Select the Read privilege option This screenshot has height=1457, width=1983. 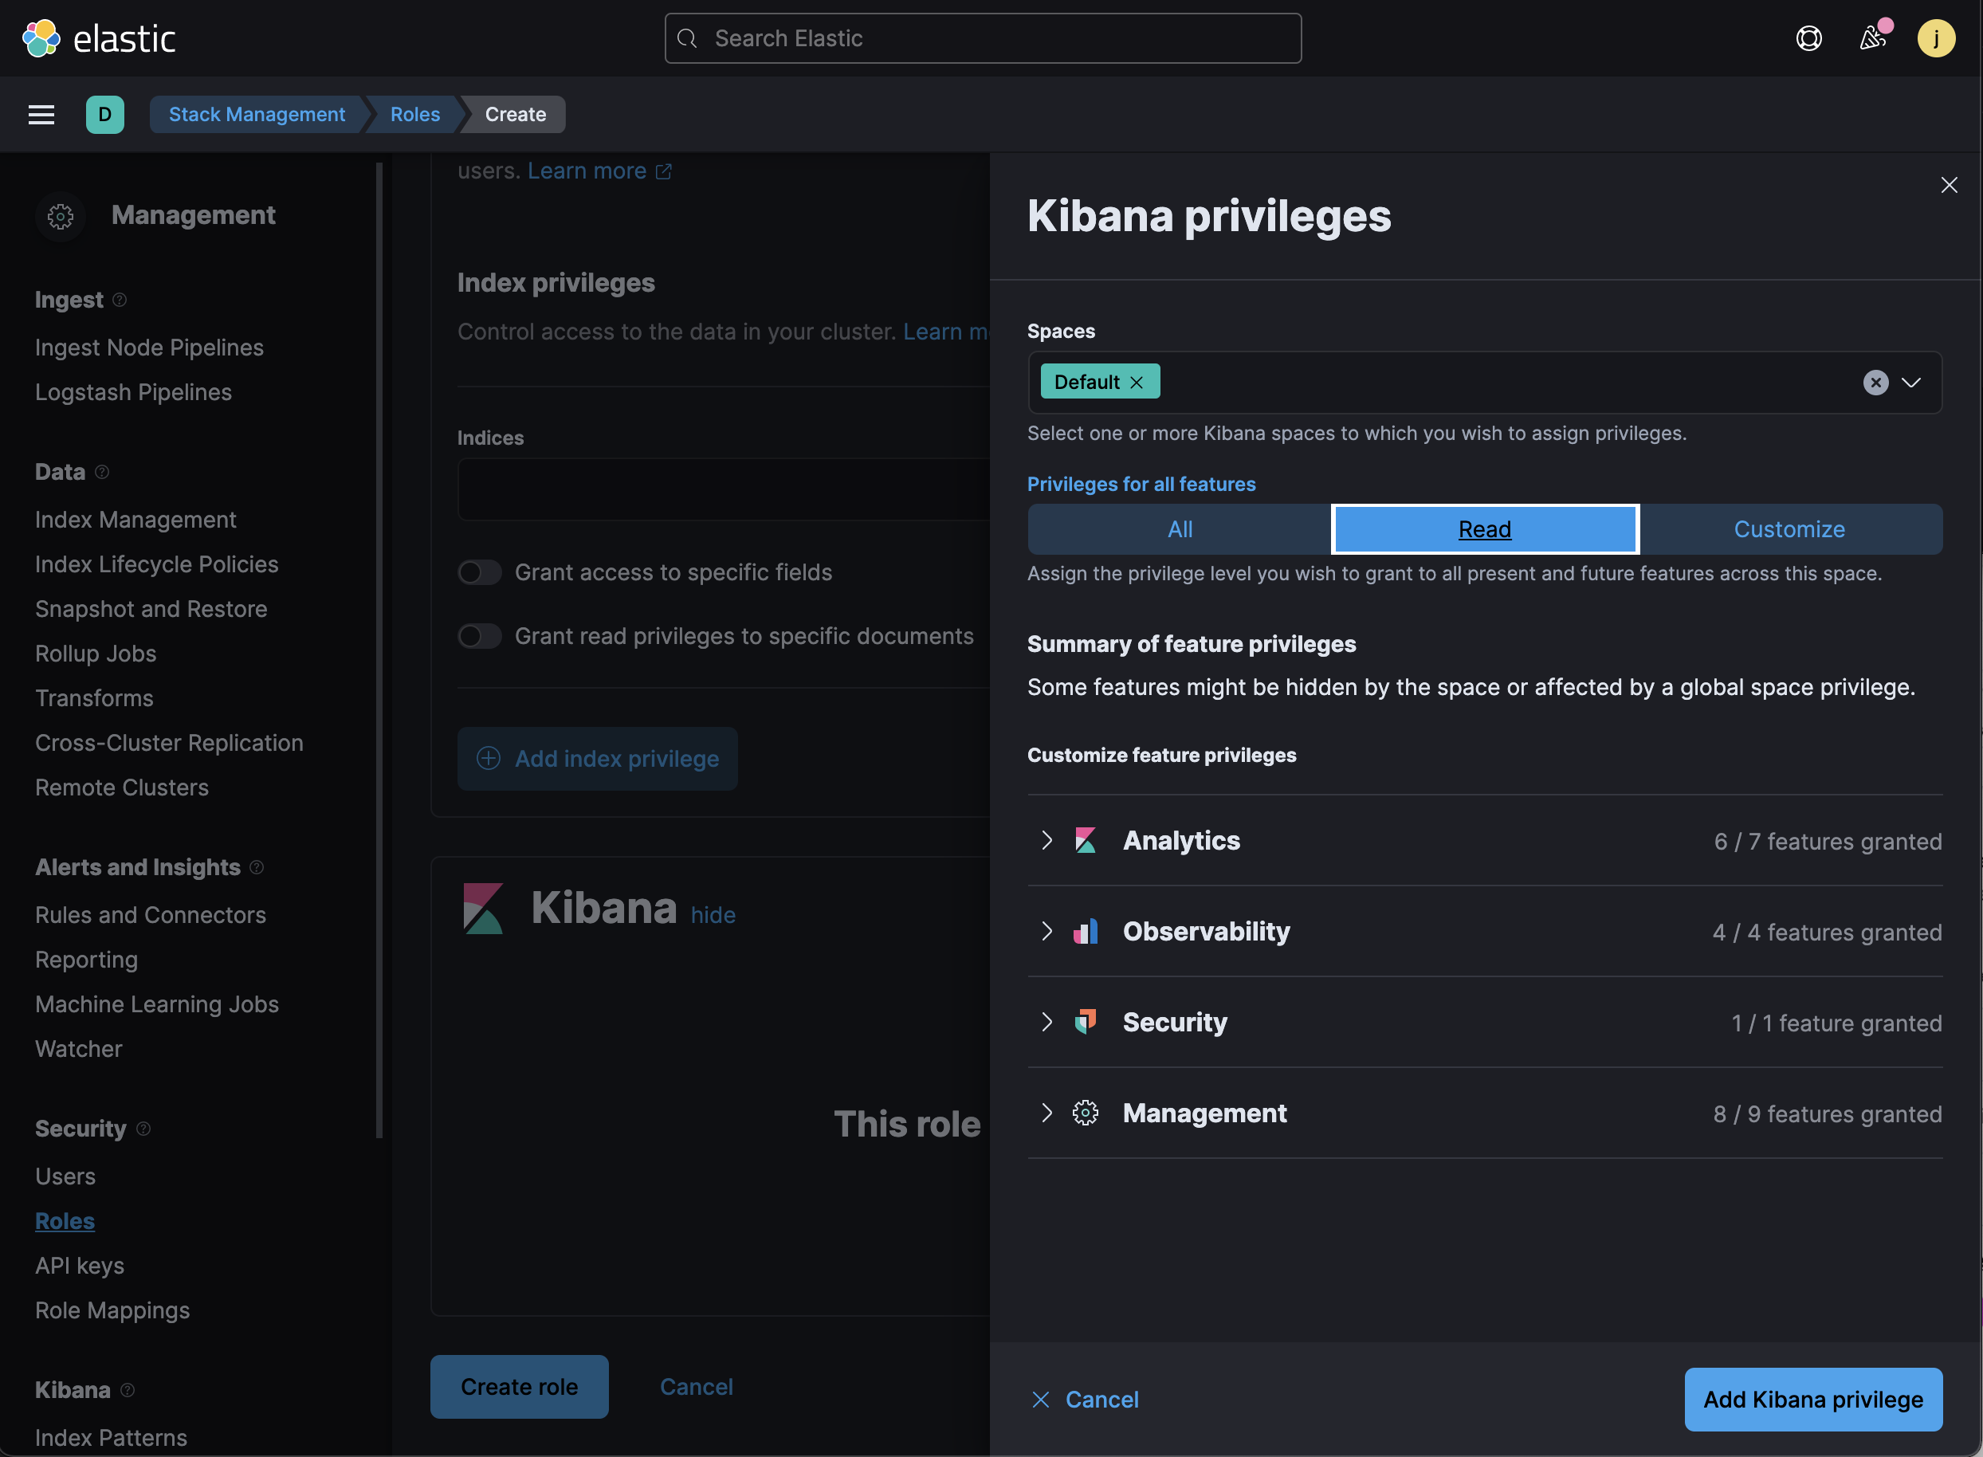[x=1485, y=529]
